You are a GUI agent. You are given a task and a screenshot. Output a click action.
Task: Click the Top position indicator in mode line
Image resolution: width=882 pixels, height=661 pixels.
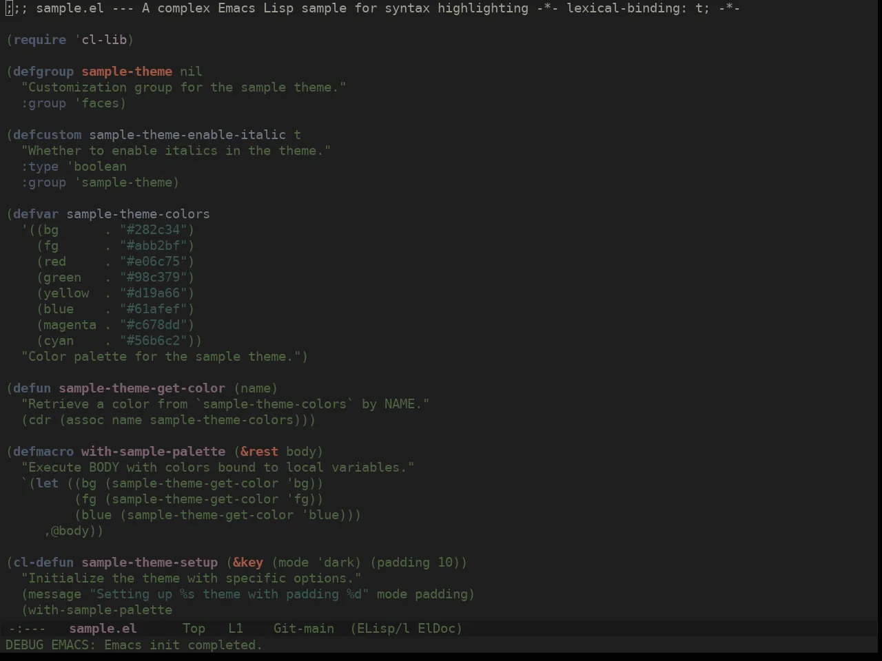(x=194, y=628)
